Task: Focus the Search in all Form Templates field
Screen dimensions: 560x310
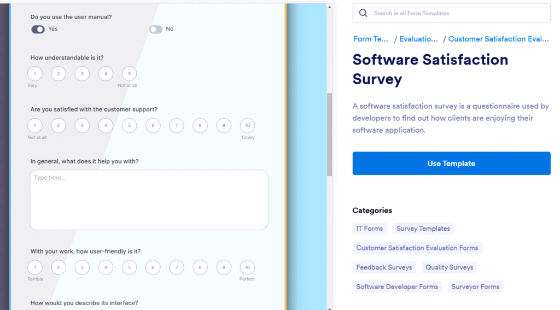Action: click(451, 13)
